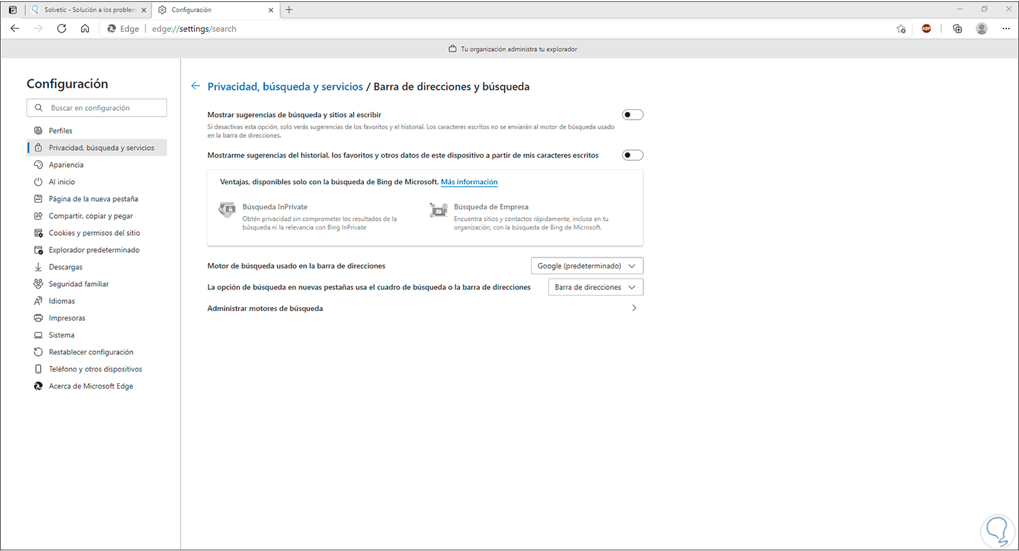Image resolution: width=1019 pixels, height=551 pixels.
Task: Open the Google (predeterminado) search engine dropdown
Action: pos(587,266)
